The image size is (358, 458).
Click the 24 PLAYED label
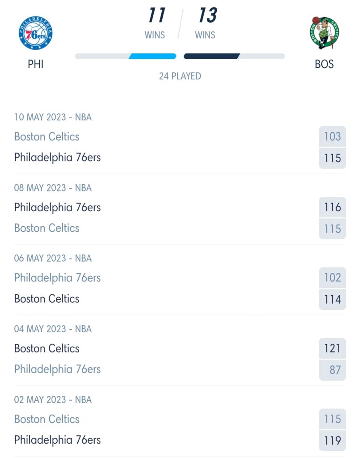(180, 76)
